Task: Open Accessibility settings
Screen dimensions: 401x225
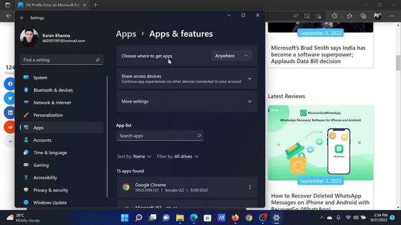Action: tap(61, 177)
